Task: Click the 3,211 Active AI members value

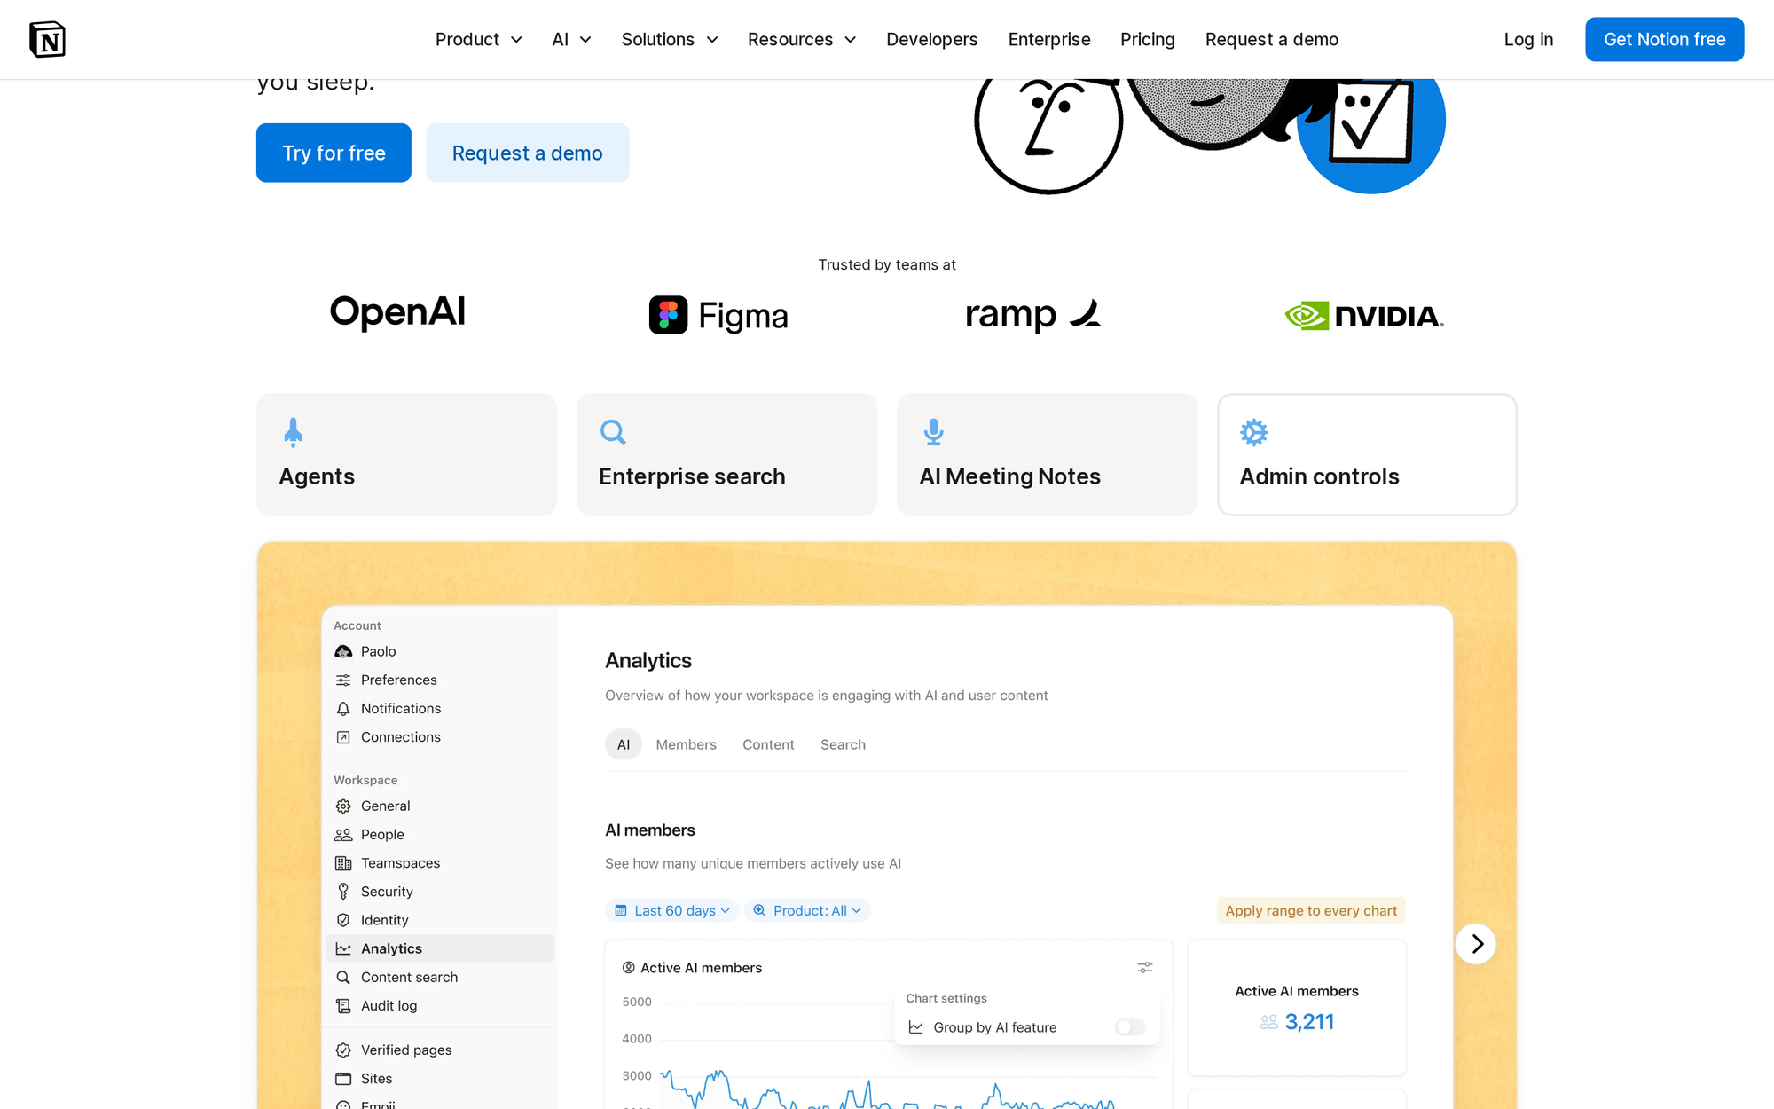Action: [x=1309, y=1022]
